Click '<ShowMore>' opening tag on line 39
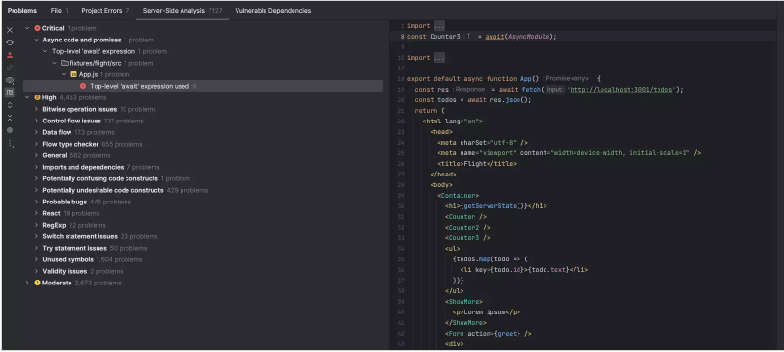 [x=463, y=302]
